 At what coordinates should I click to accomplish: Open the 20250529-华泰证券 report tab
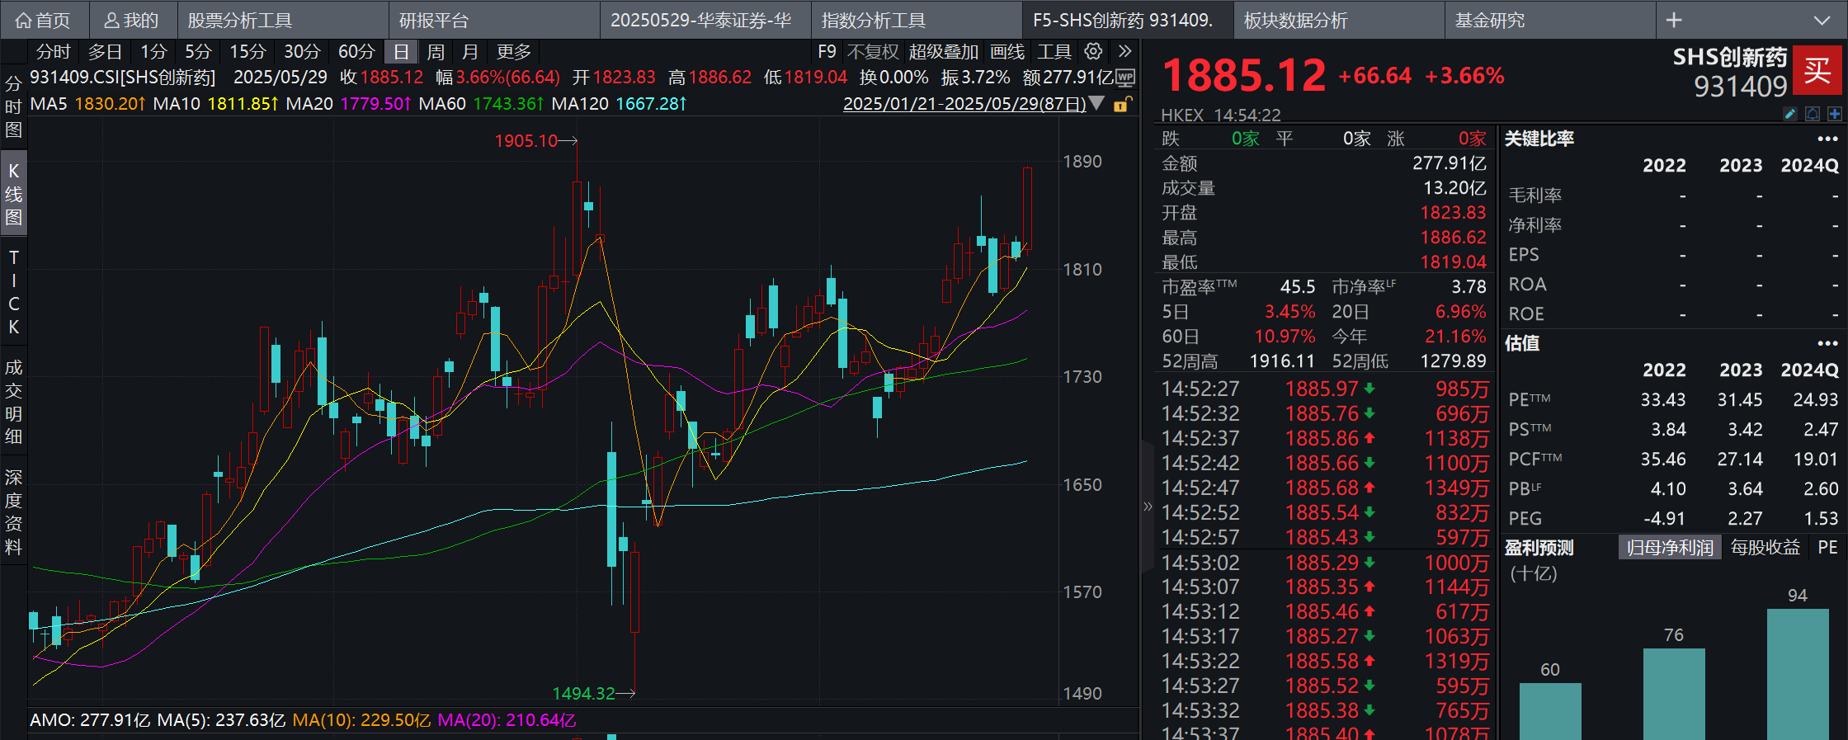coord(705,20)
